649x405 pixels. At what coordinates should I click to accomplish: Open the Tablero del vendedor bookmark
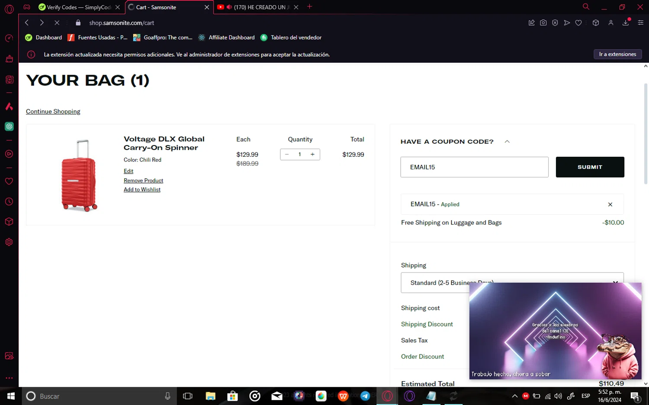pos(291,38)
